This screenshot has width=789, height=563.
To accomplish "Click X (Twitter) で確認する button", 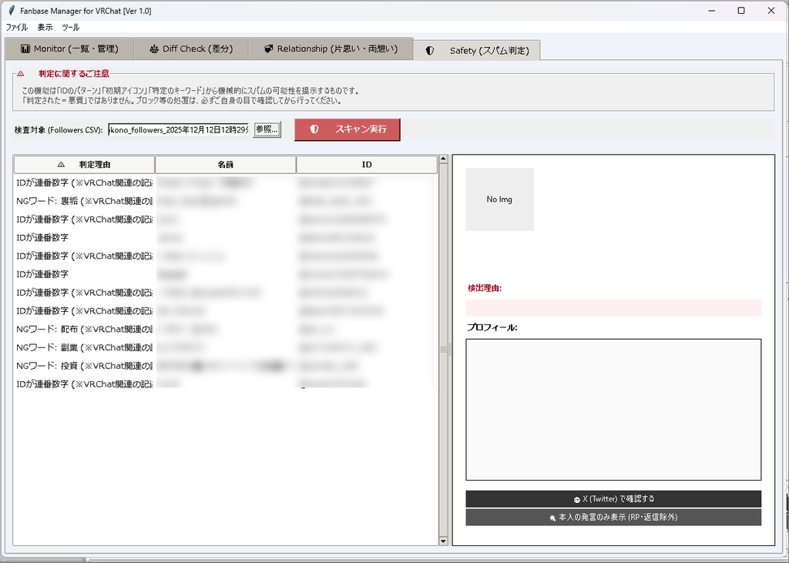I will pos(613,498).
